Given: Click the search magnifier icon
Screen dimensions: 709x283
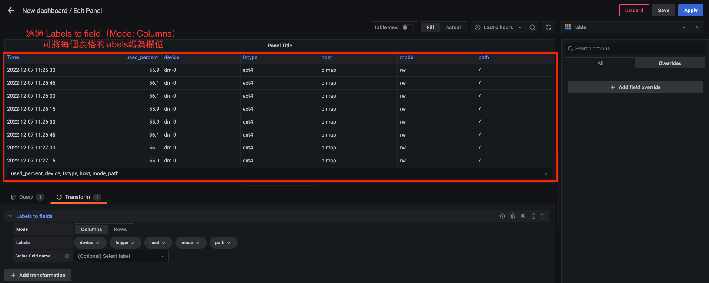Looking at the screenshot, I should tap(571, 48).
